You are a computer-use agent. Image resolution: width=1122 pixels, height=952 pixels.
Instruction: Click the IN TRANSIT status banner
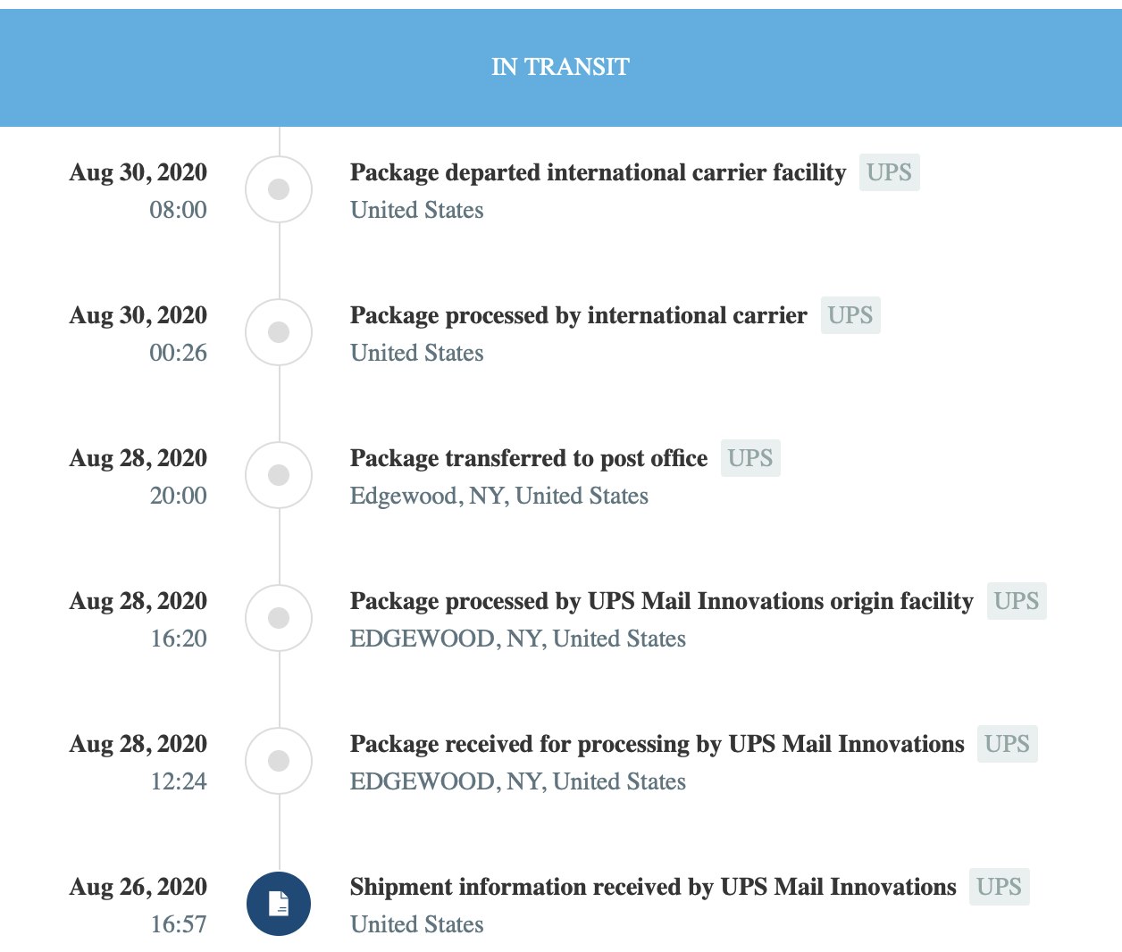coord(561,68)
